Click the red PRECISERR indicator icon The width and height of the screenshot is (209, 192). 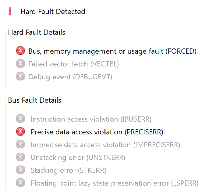[x=20, y=131]
